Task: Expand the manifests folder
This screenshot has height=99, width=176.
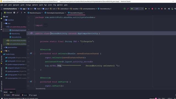Action: click(x=4, y=20)
